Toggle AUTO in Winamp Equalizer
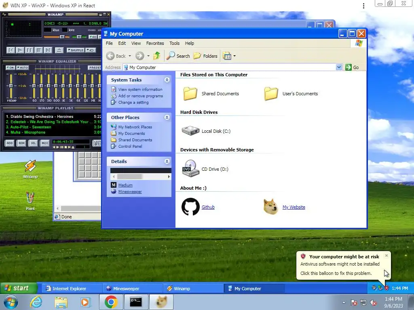This screenshot has width=414, height=310. tap(23, 68)
